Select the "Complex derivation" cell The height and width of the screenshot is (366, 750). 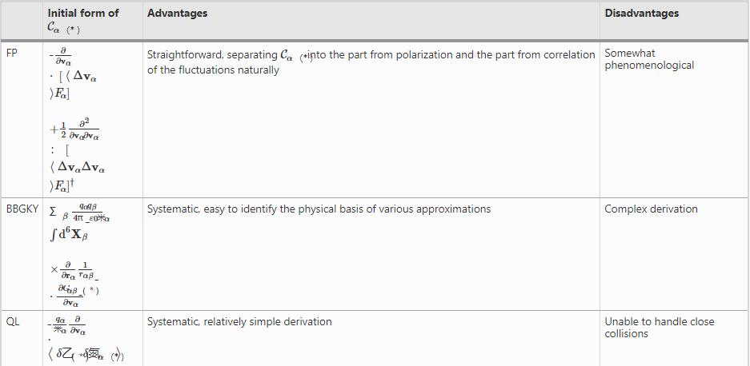[x=651, y=209]
